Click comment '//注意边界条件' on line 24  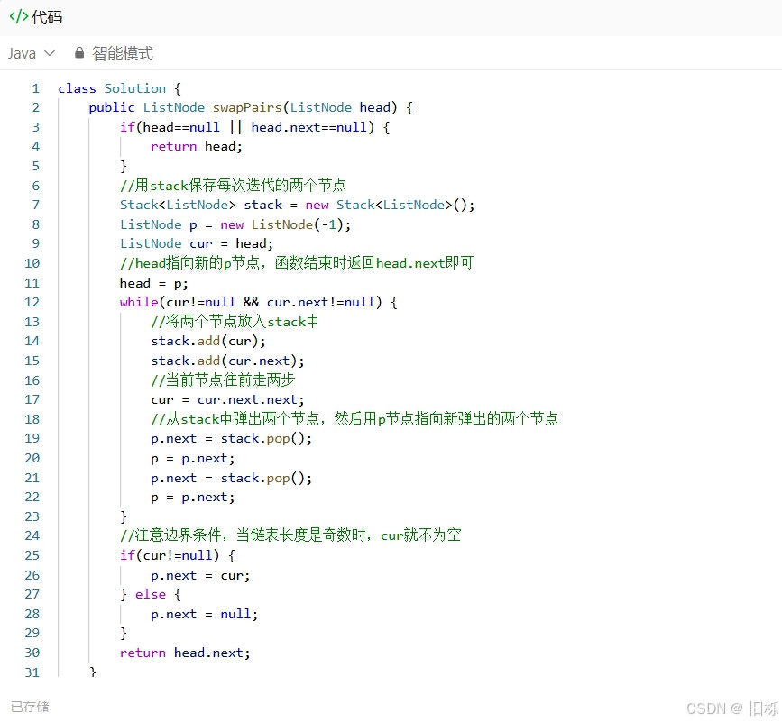point(173,535)
